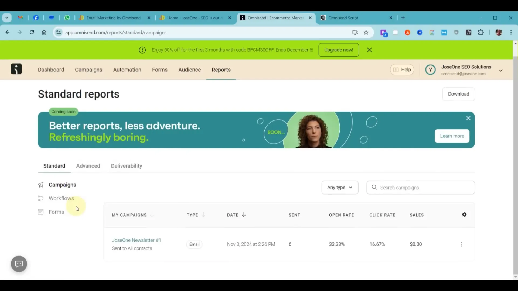Open the browser extensions puzzle icon
The height and width of the screenshot is (291, 518).
pyautogui.click(x=481, y=33)
